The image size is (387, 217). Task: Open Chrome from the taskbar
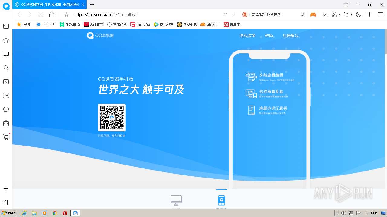(x=55, y=213)
